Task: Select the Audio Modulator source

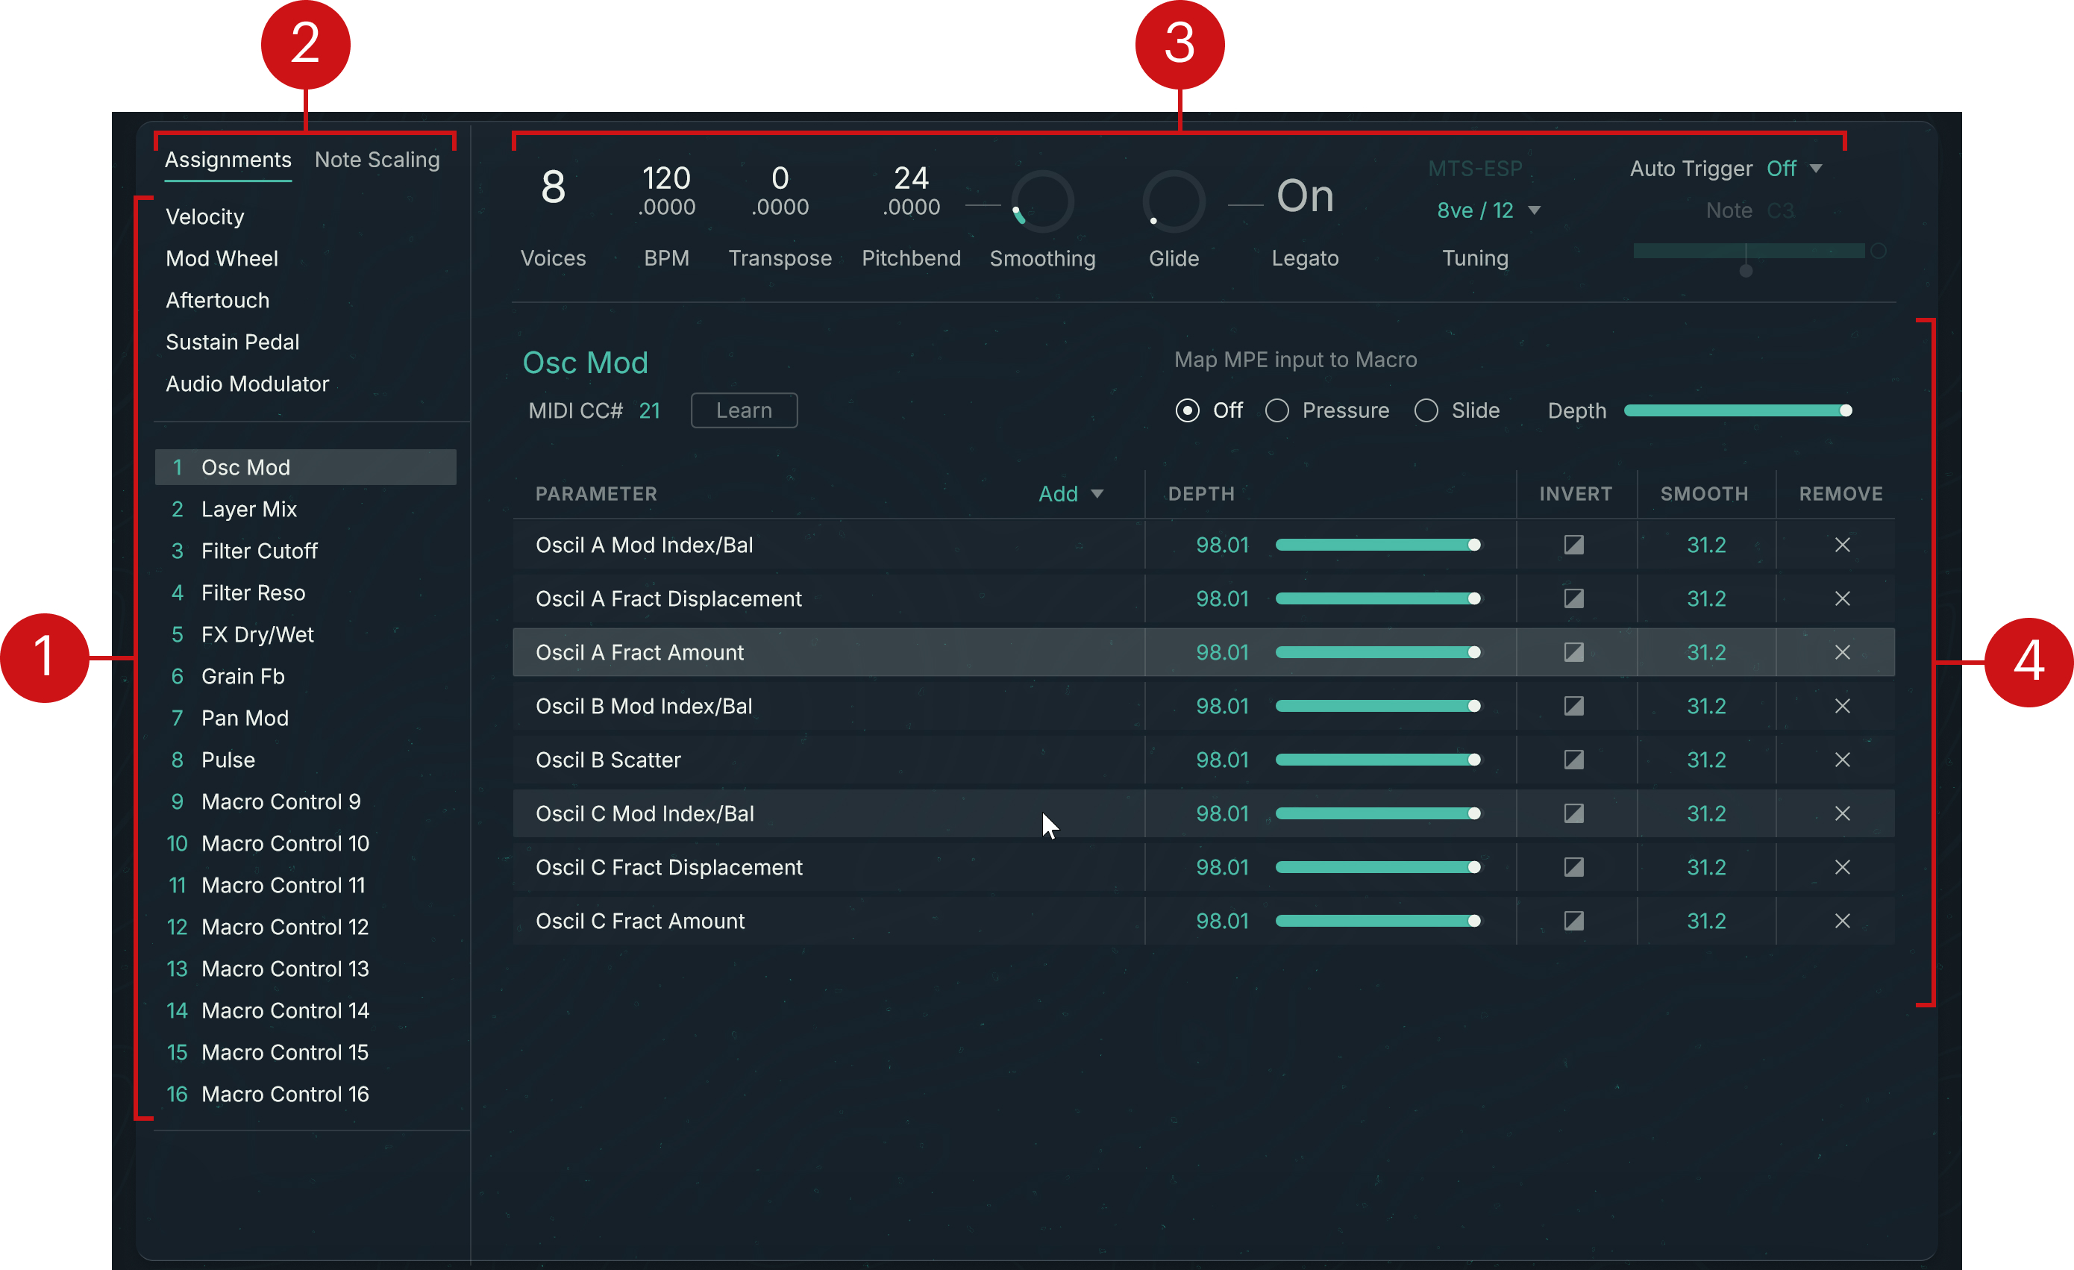Action: click(x=247, y=384)
